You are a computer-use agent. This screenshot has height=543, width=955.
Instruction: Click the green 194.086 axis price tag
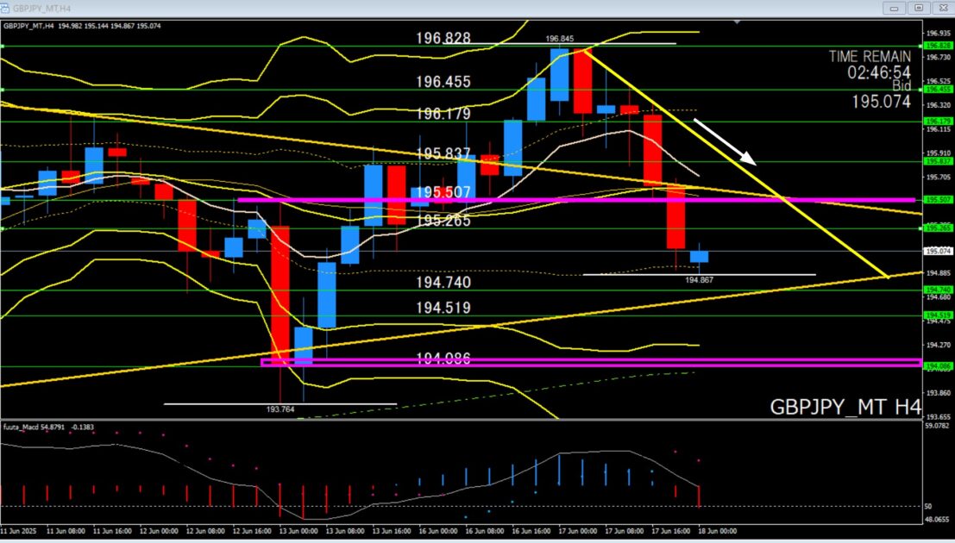tap(939, 365)
